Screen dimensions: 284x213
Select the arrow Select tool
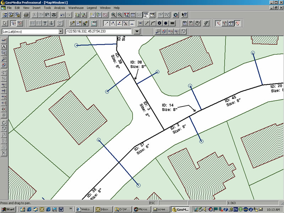pos(5,23)
